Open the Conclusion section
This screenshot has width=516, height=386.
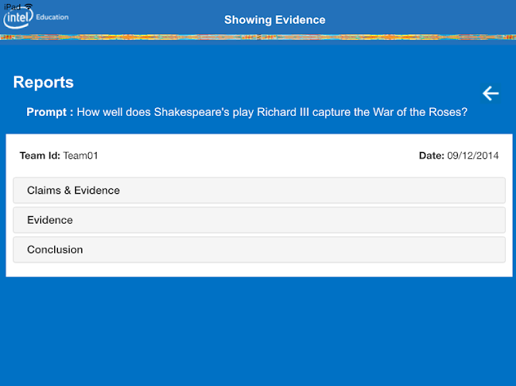259,250
